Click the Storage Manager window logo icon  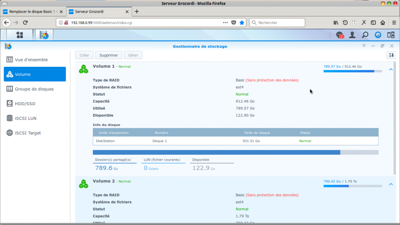click(8, 46)
